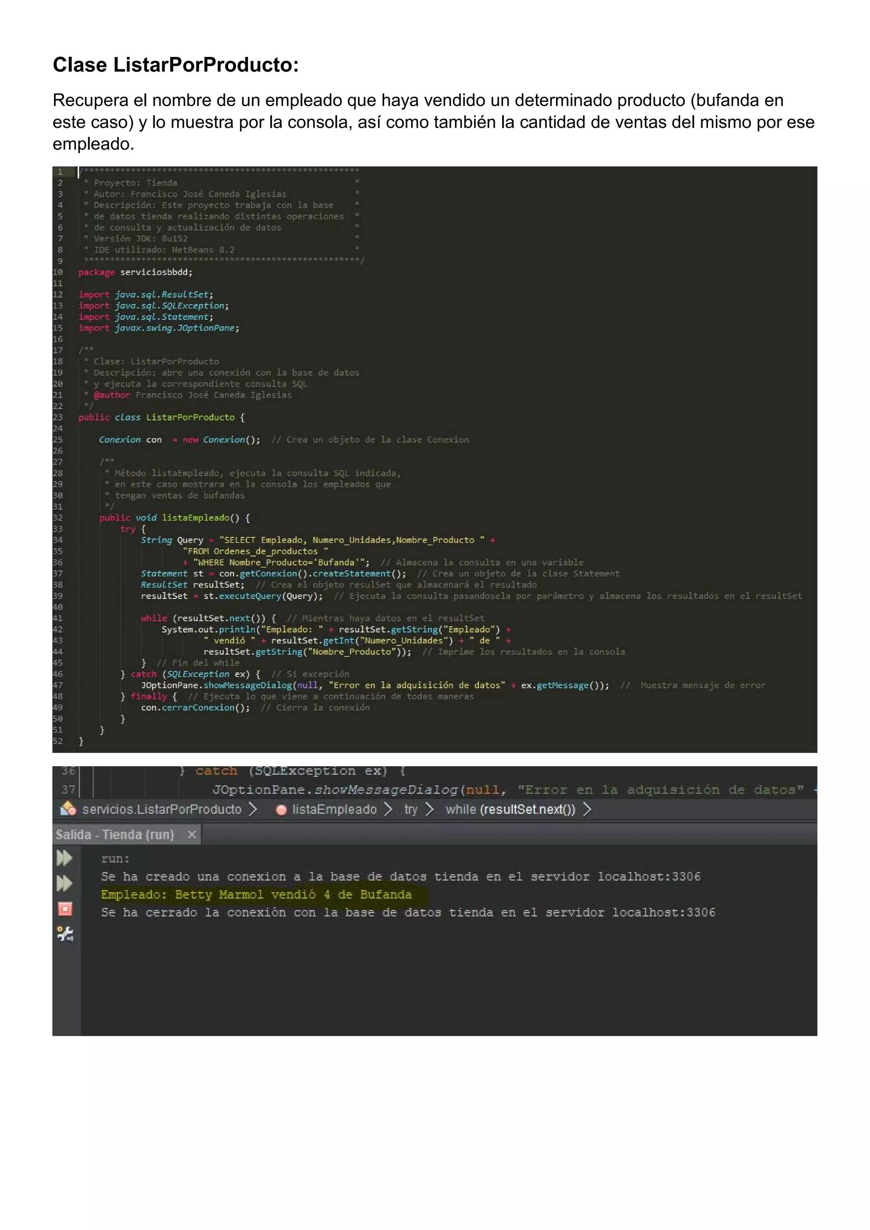
Task: Select servicios.ListarPorProducto in the breadcrumb
Action: 162,809
